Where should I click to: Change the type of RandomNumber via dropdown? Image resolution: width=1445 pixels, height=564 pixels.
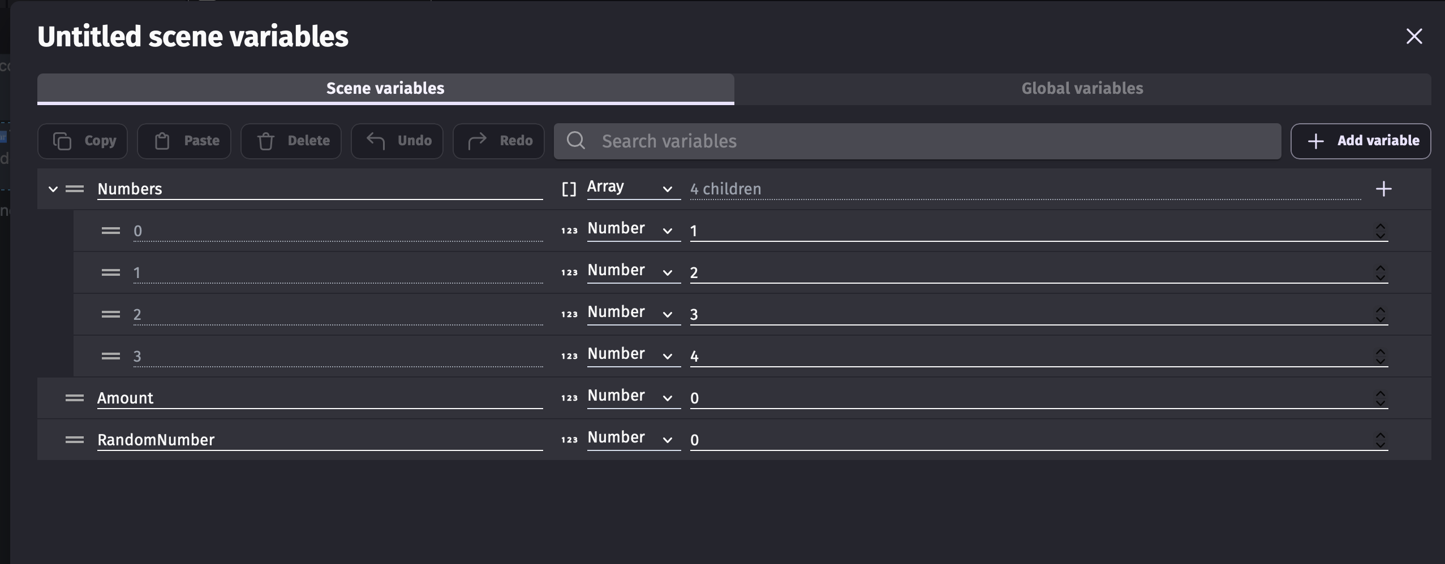632,439
